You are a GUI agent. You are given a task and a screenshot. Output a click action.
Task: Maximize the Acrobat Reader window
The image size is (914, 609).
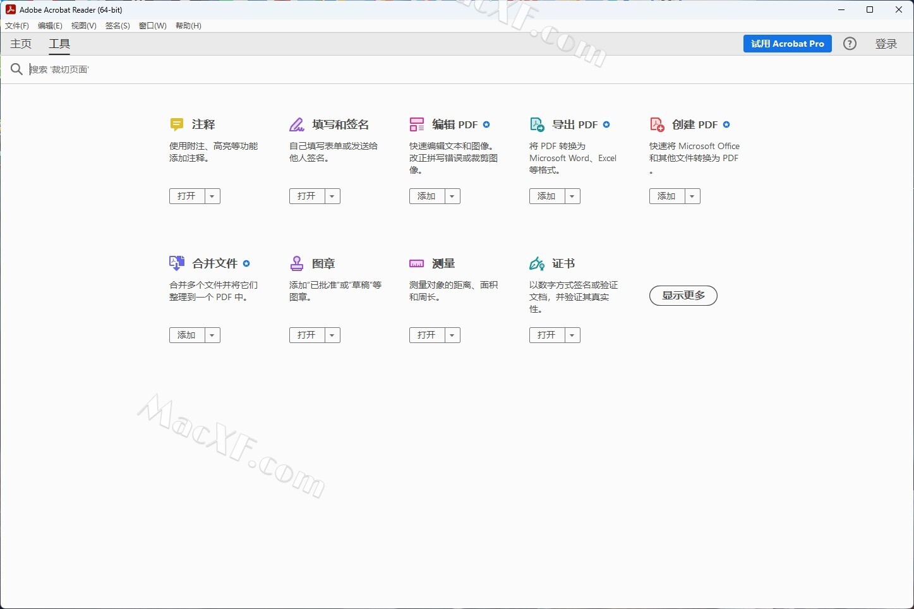click(x=870, y=9)
